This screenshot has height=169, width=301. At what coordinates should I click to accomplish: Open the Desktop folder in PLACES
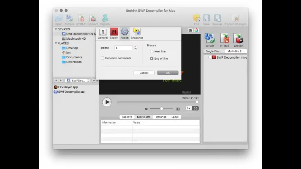coord(70,48)
